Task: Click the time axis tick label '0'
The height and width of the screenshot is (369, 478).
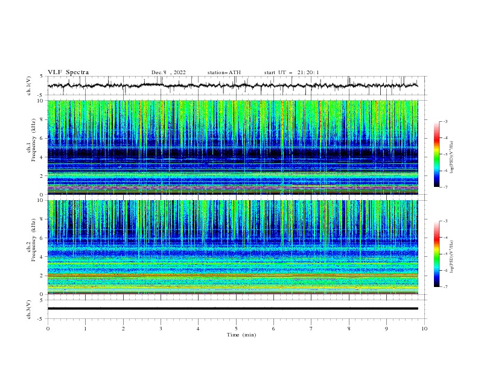Action: pyautogui.click(x=48, y=329)
